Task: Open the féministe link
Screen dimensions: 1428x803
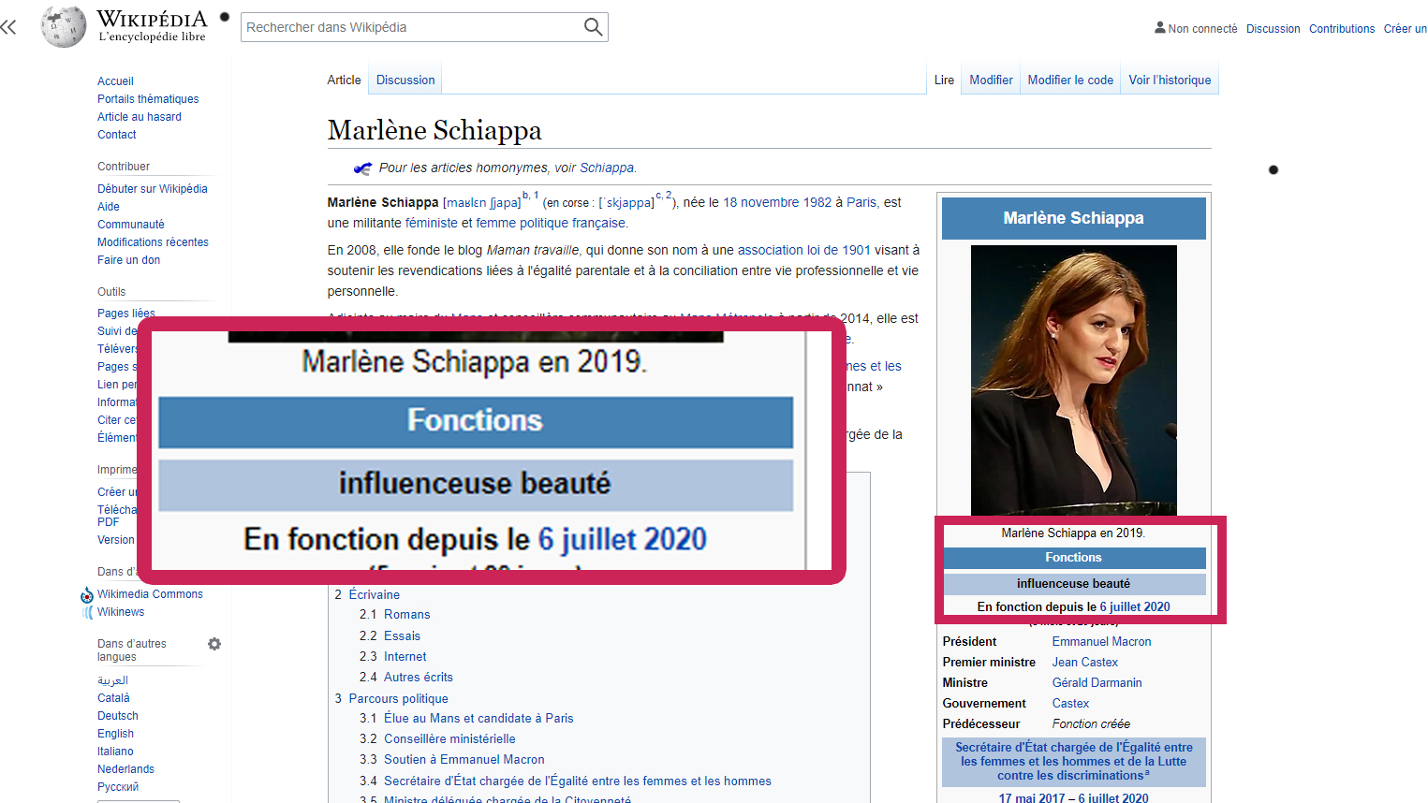Action: coord(432,223)
